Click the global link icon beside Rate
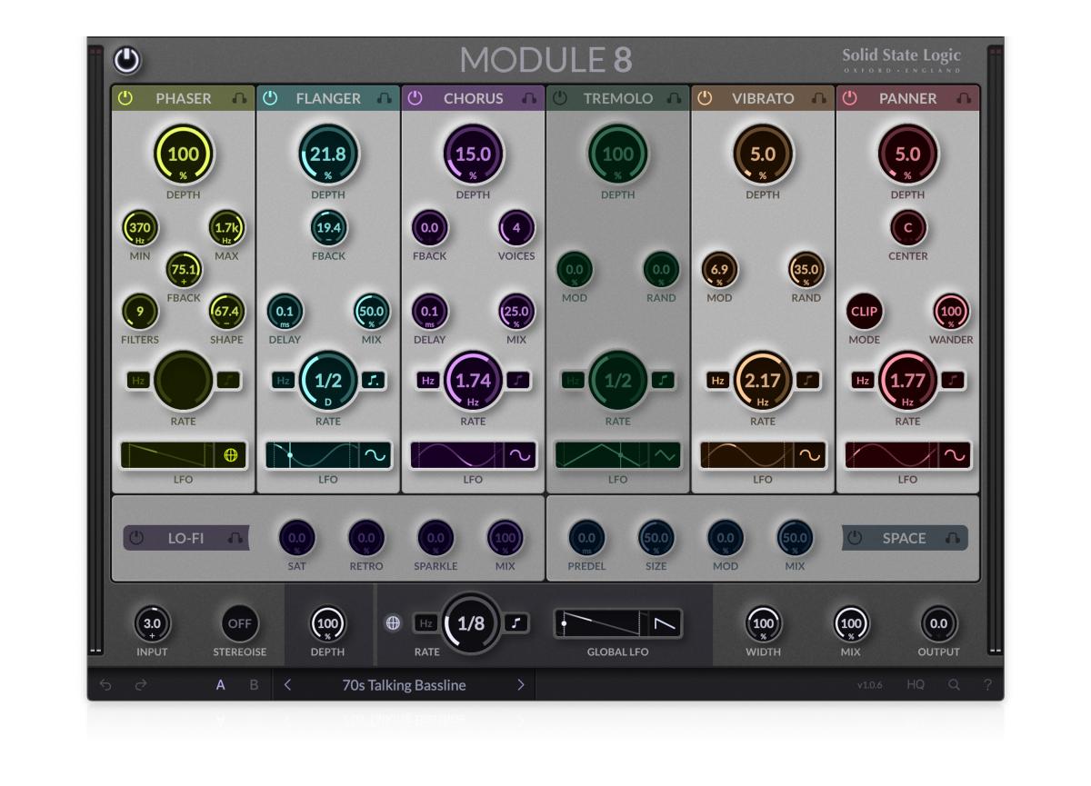The height and width of the screenshot is (786, 1091). click(393, 623)
